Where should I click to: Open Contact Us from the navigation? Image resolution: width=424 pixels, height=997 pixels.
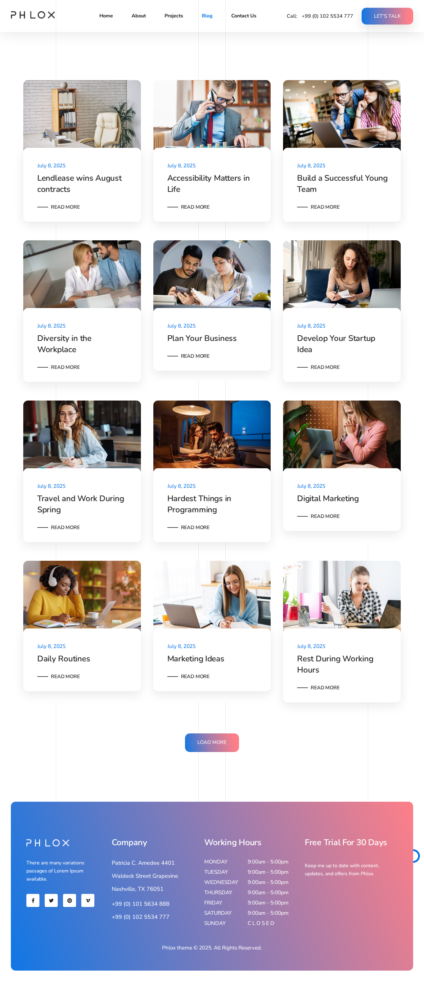[244, 16]
